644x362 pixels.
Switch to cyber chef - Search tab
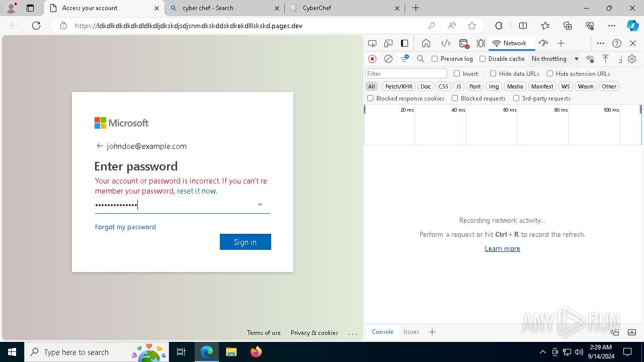point(225,8)
